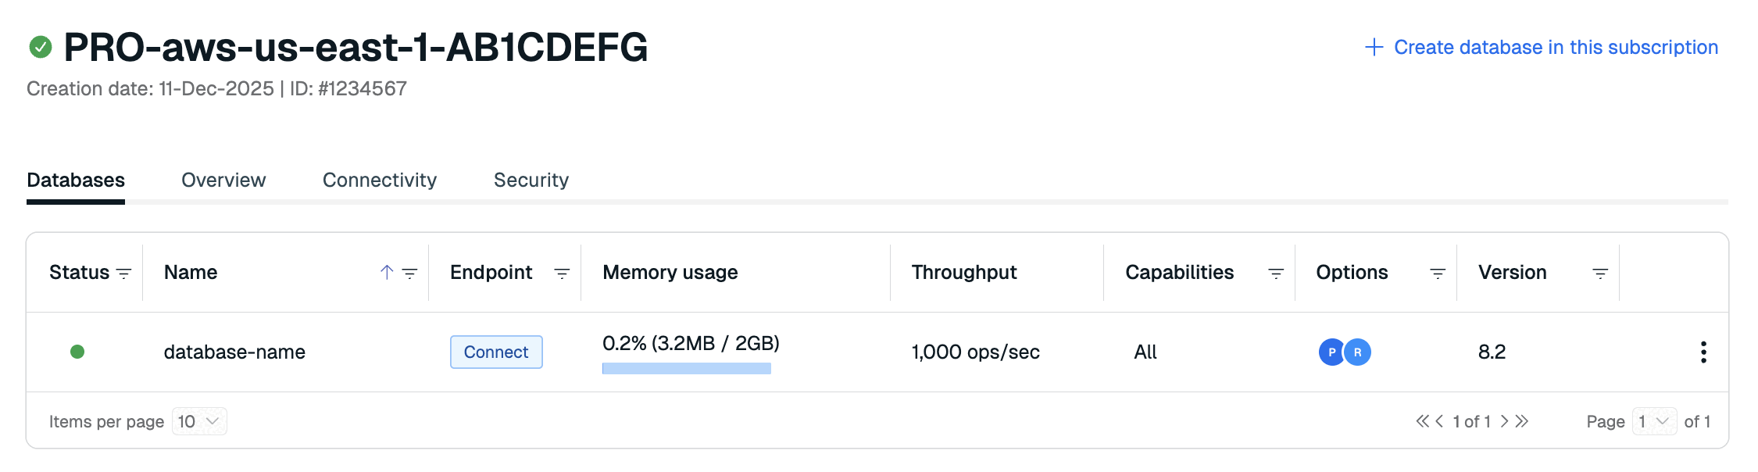Open the Capabilities column filter icon
The width and height of the screenshot is (1758, 472).
tap(1276, 274)
